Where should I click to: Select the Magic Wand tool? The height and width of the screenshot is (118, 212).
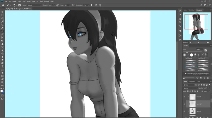point(2,22)
